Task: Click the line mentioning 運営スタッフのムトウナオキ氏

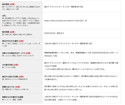Action: click(x=81, y=64)
